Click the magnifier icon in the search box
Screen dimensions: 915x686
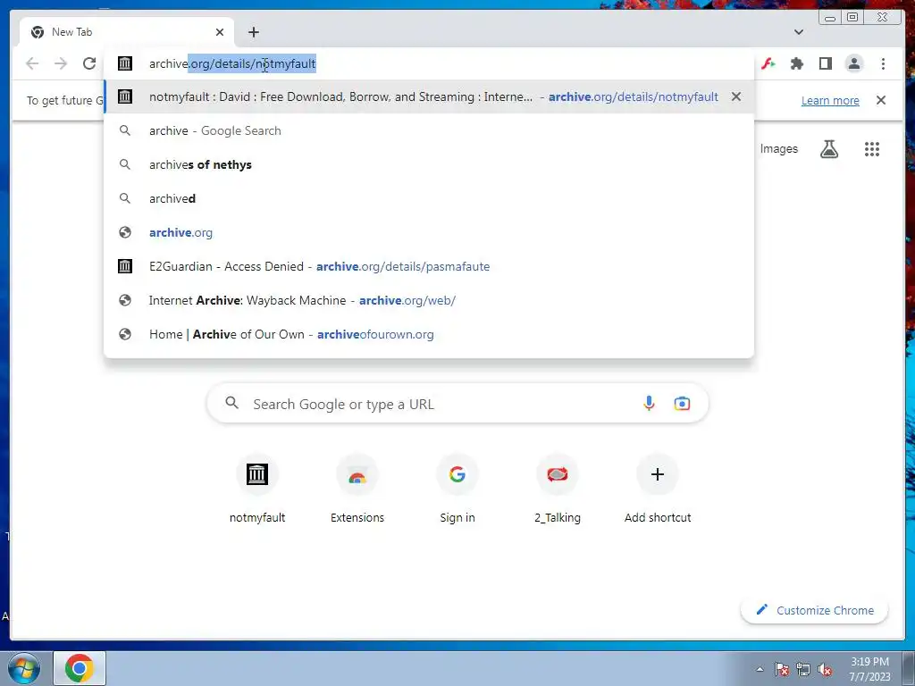tap(231, 403)
